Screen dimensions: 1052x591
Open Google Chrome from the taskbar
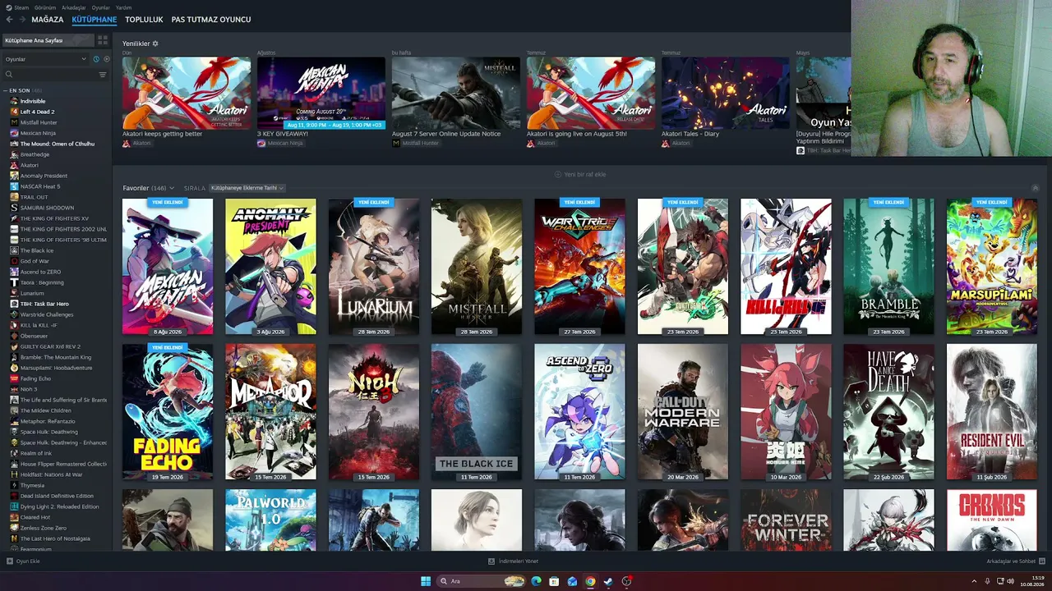tap(590, 581)
